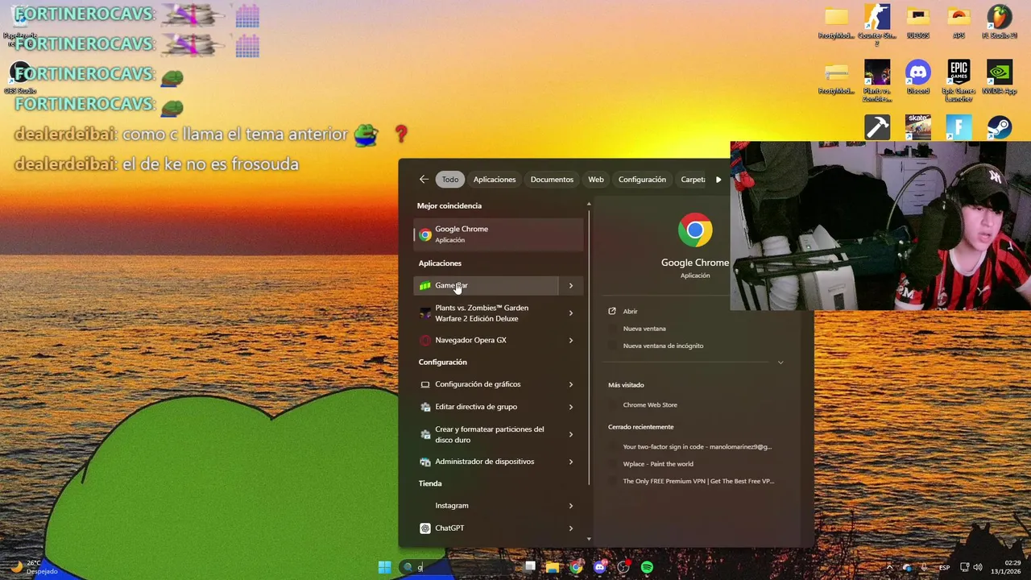Open Chrome Web Store from Más visitado
Image resolution: width=1031 pixels, height=580 pixels.
click(650, 405)
